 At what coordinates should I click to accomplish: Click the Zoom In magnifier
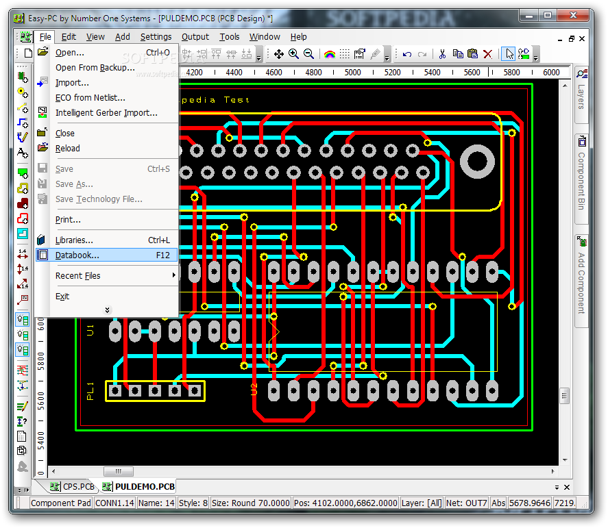293,54
